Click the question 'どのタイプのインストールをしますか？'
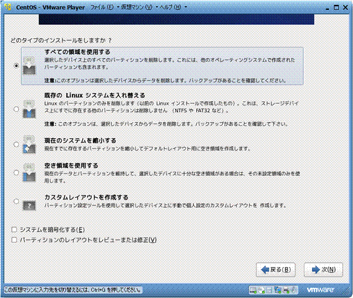Image resolution: width=353 pixels, height=298 pixels. (x=61, y=40)
